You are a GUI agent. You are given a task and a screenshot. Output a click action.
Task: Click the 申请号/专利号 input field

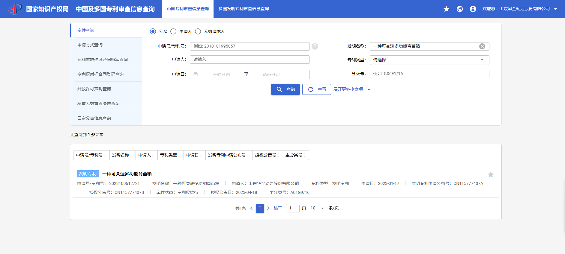coord(250,46)
